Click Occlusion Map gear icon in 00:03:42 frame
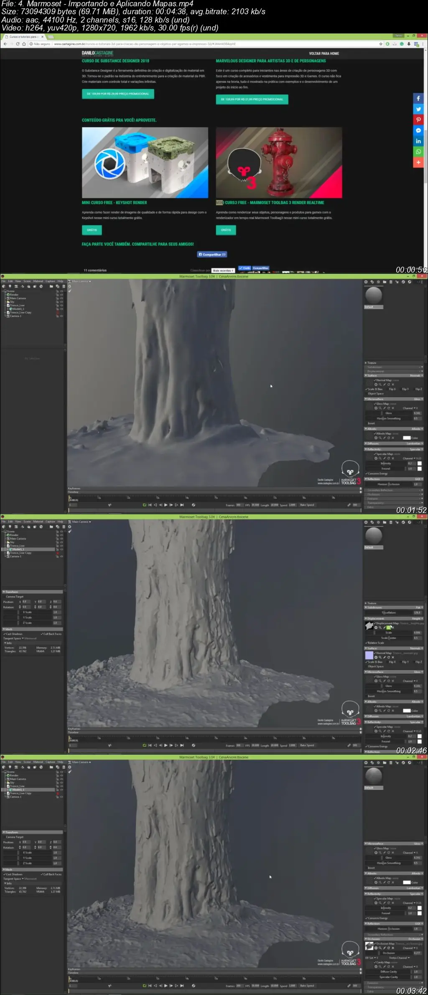The image size is (428, 995). (376, 948)
